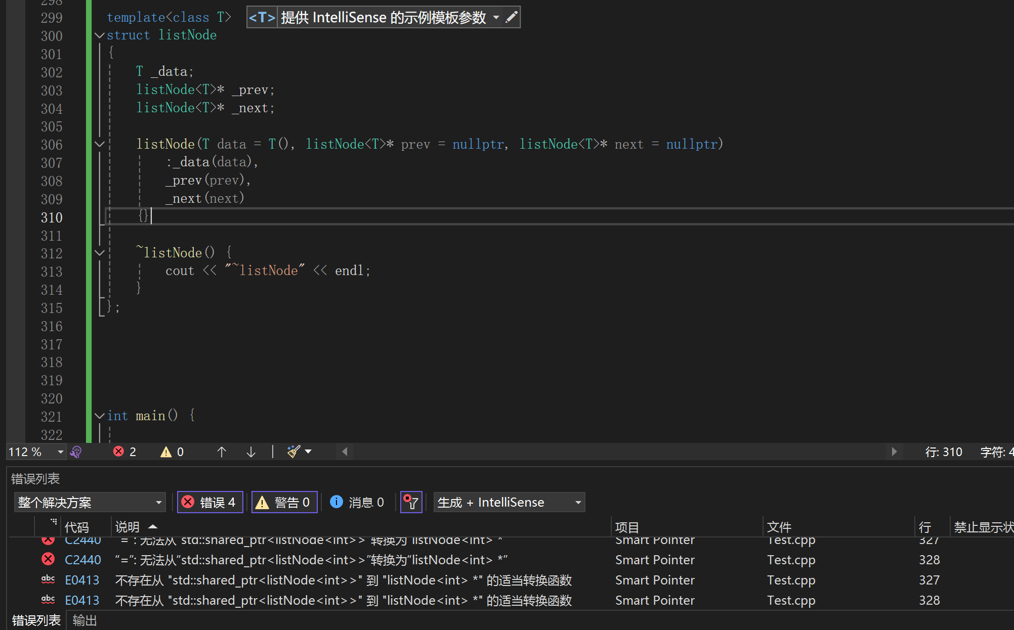The width and height of the screenshot is (1014, 630).
Task: Open the 整个解决方案 scope dropdown
Action: point(90,502)
